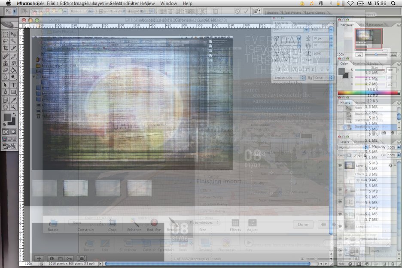This screenshot has width=402, height=268.
Task: Select the Hand tool
Action: tap(6, 107)
